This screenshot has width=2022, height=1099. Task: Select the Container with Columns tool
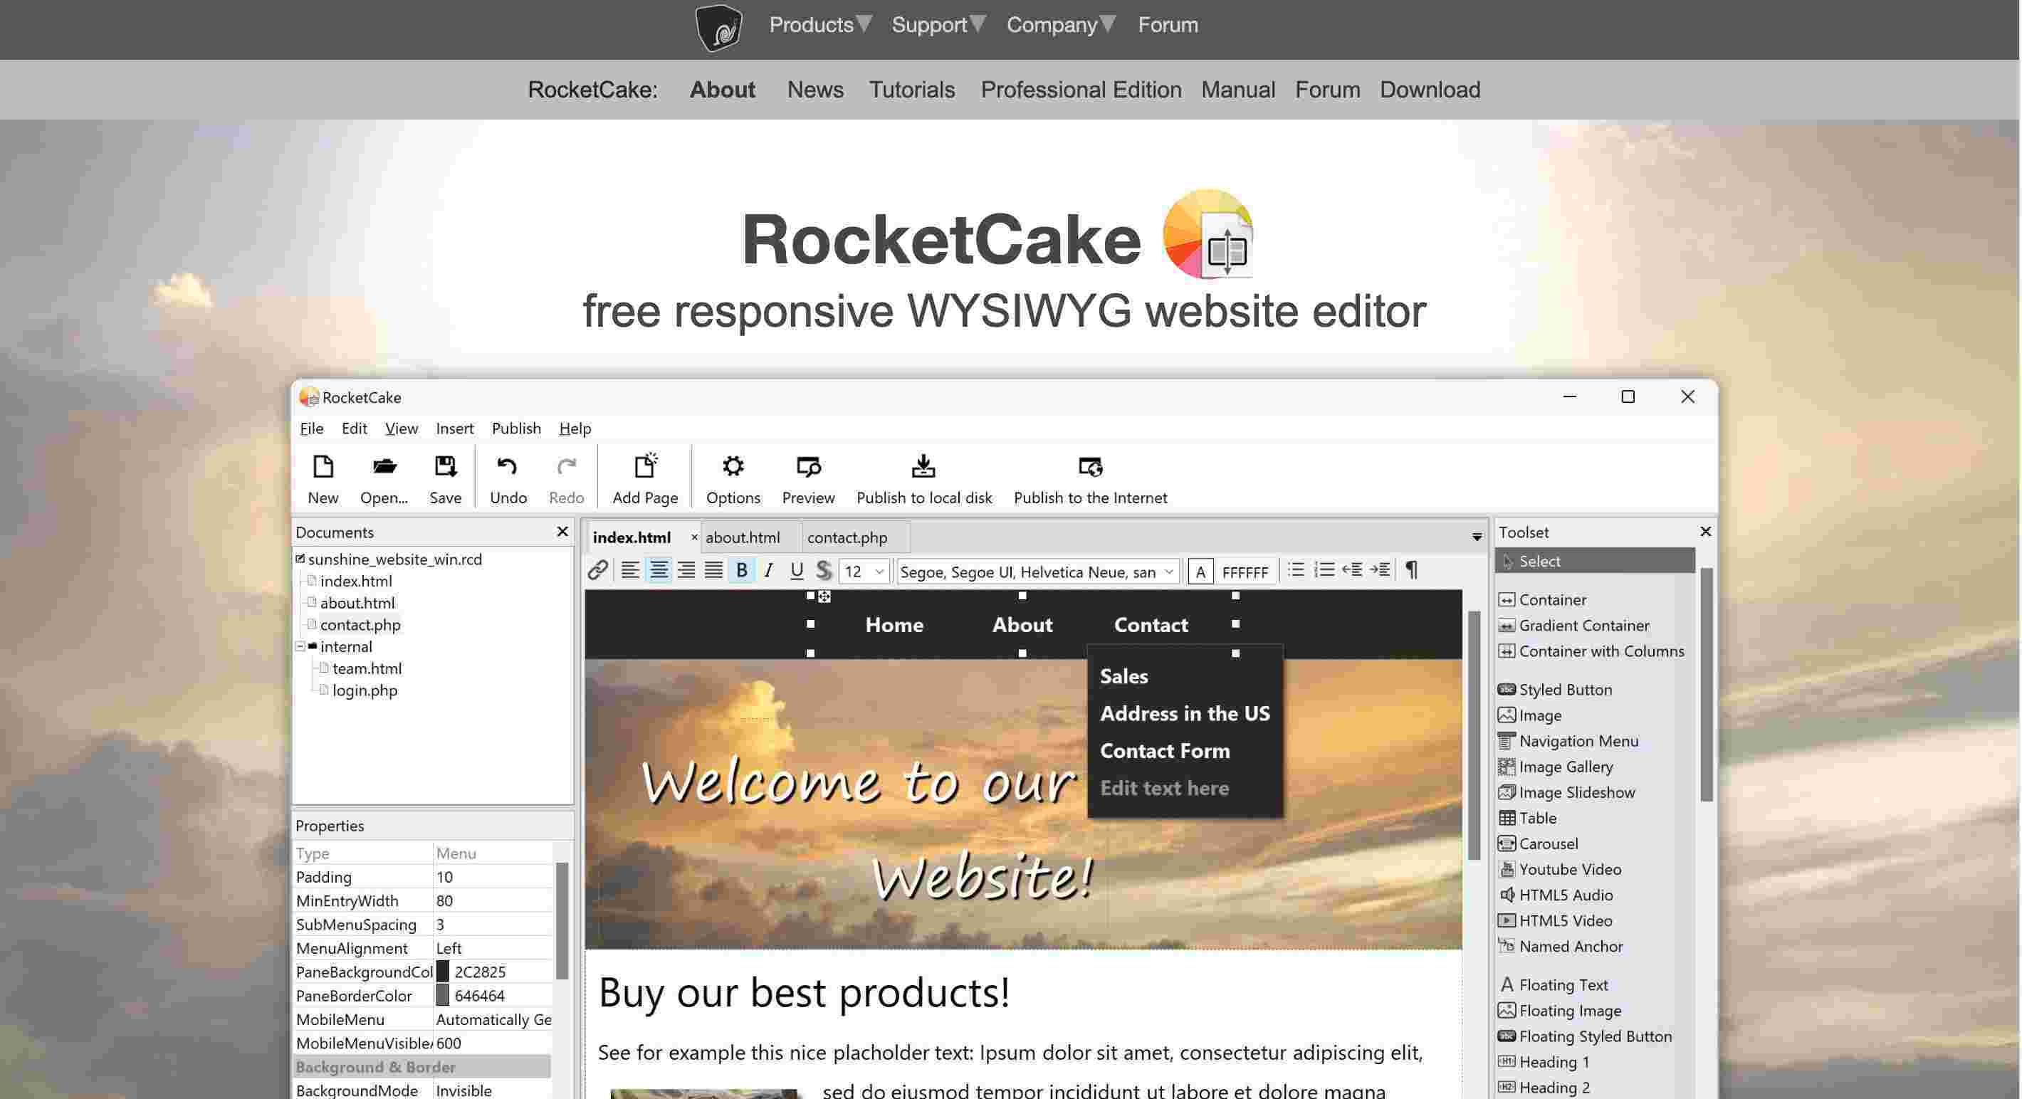click(1591, 651)
